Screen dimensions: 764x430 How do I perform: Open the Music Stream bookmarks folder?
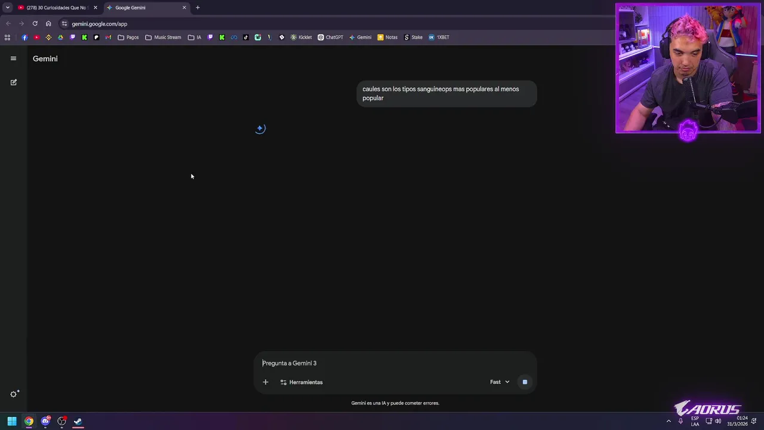point(163,37)
